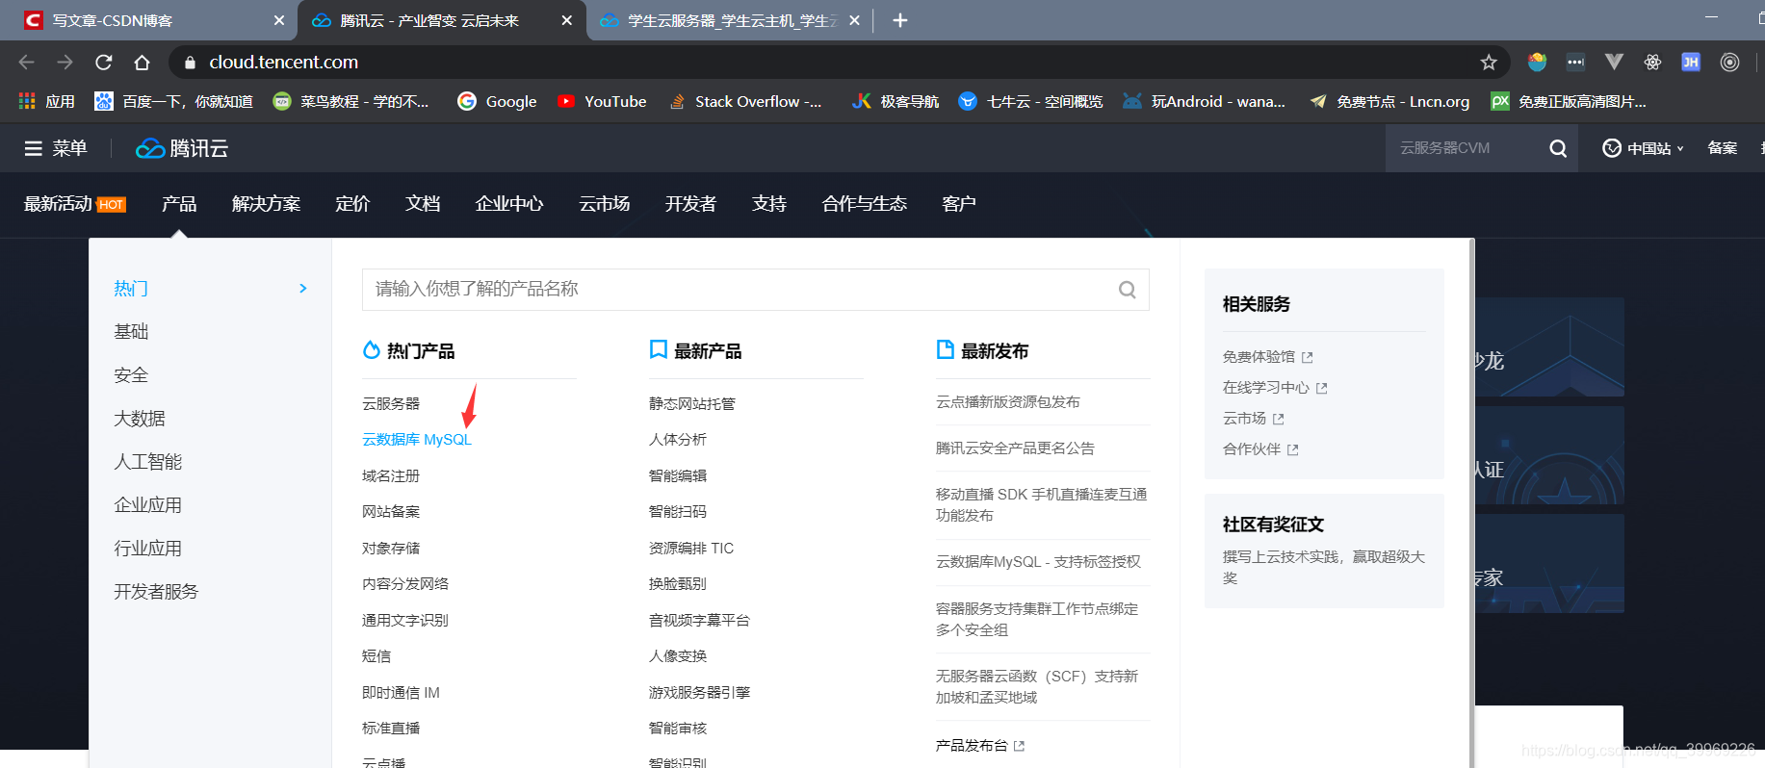Close the 腾讯云 产业智变 tab
Image resolution: width=1765 pixels, height=768 pixels.
click(x=566, y=20)
